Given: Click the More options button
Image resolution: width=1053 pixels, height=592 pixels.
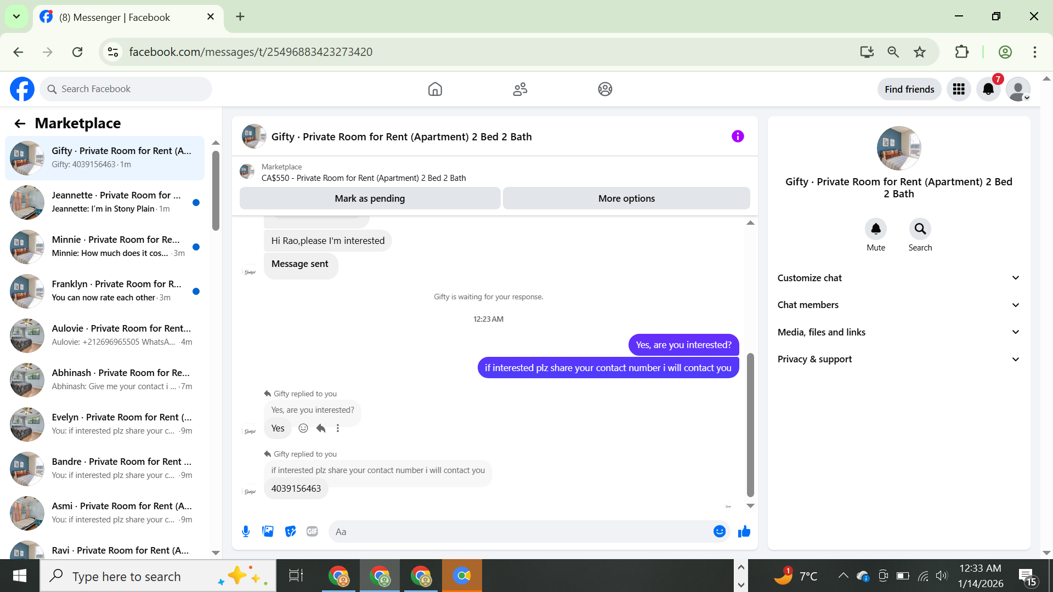Looking at the screenshot, I should click(x=626, y=198).
